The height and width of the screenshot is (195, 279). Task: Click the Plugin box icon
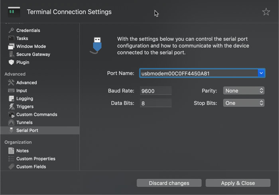(x=11, y=62)
